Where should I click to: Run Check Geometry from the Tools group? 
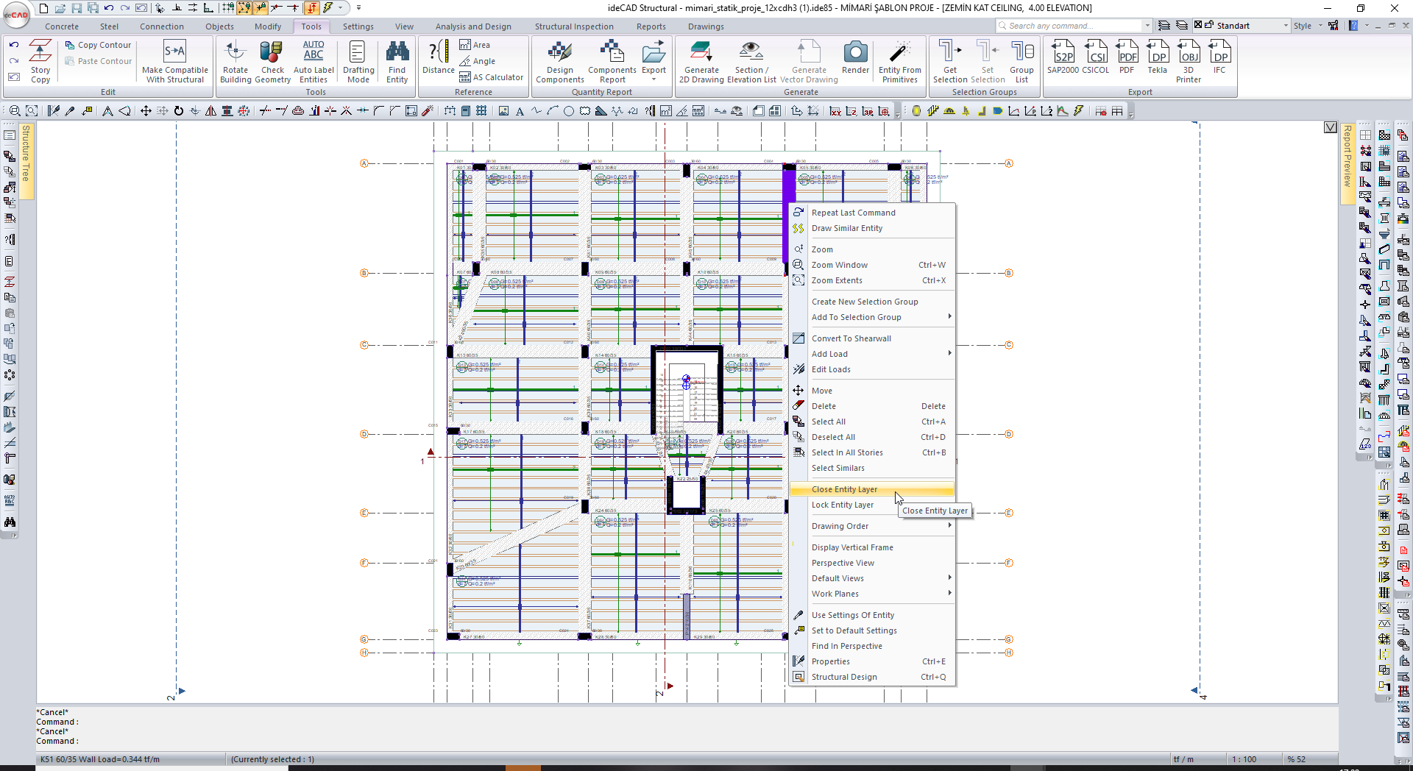272,60
